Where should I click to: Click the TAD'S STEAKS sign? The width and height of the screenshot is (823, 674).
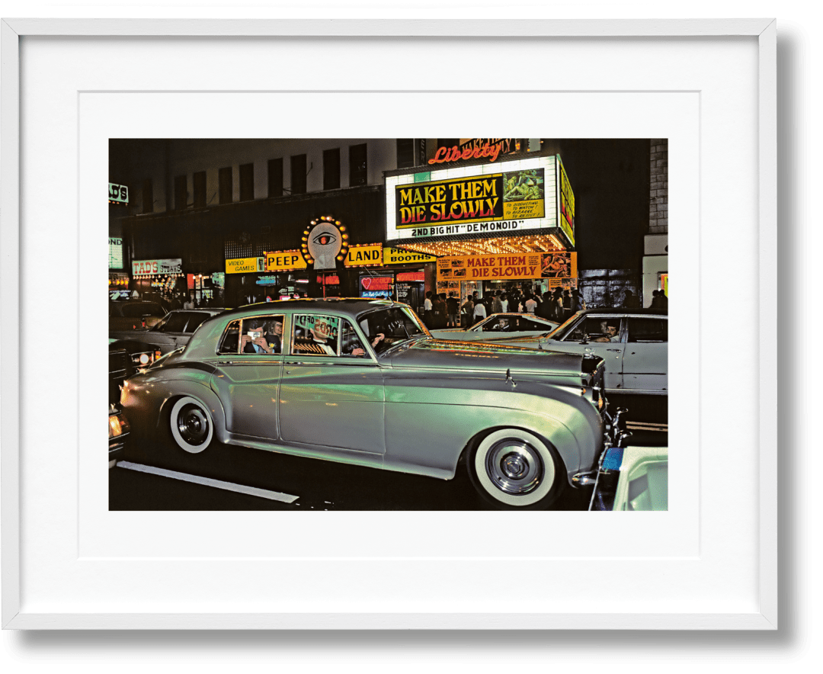pos(157,268)
